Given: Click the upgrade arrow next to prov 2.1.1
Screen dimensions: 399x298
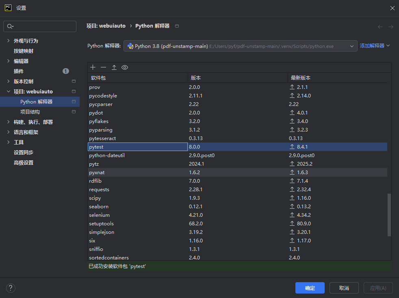Looking at the screenshot, I should 292,87.
